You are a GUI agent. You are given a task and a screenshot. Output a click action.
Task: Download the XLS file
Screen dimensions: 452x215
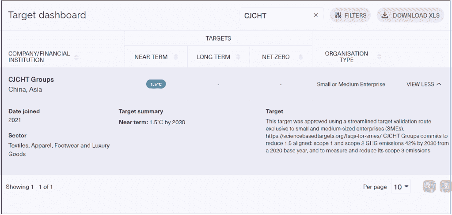coord(410,15)
